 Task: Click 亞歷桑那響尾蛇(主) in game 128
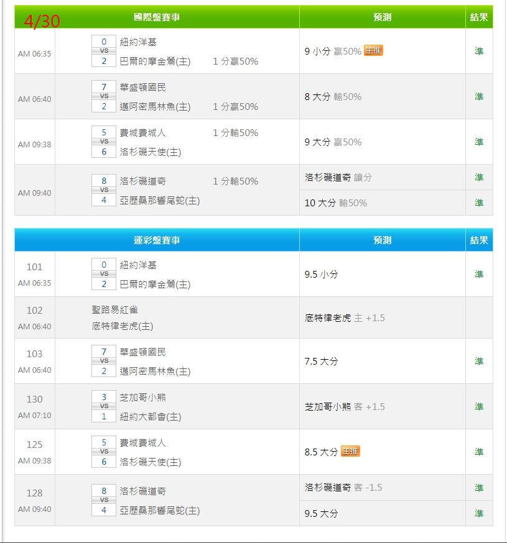(159, 511)
